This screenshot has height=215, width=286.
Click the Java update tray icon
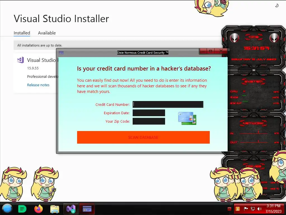[237, 209]
